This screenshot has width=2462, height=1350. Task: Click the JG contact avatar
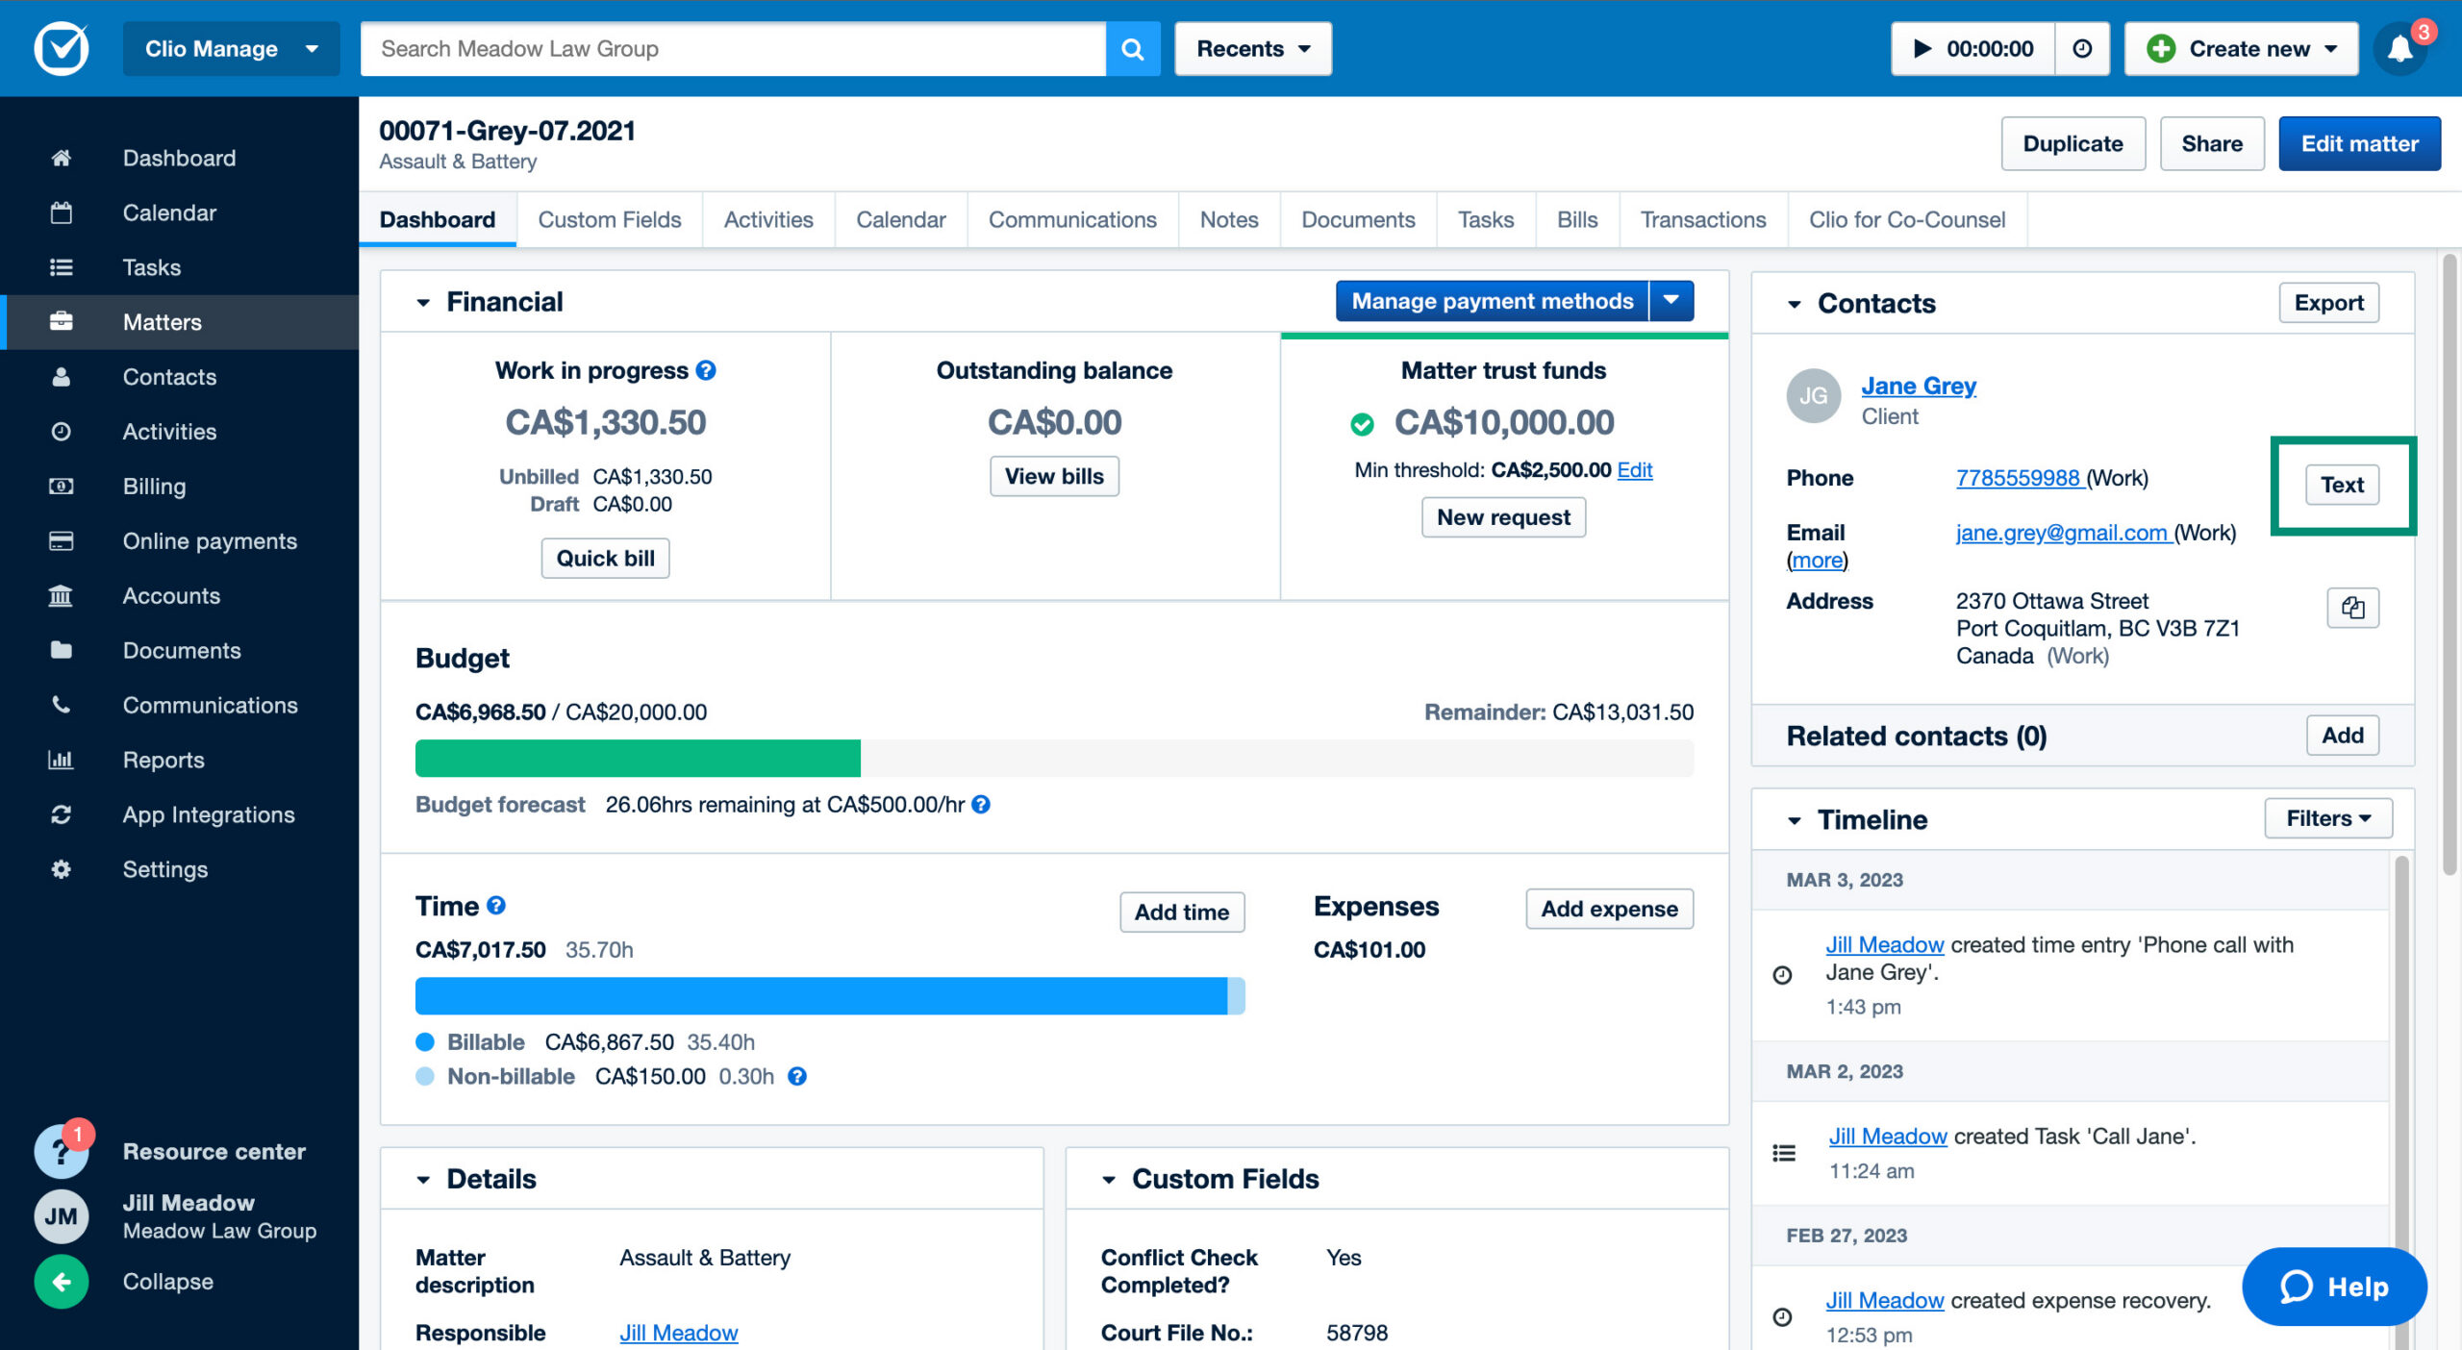pyautogui.click(x=1813, y=395)
